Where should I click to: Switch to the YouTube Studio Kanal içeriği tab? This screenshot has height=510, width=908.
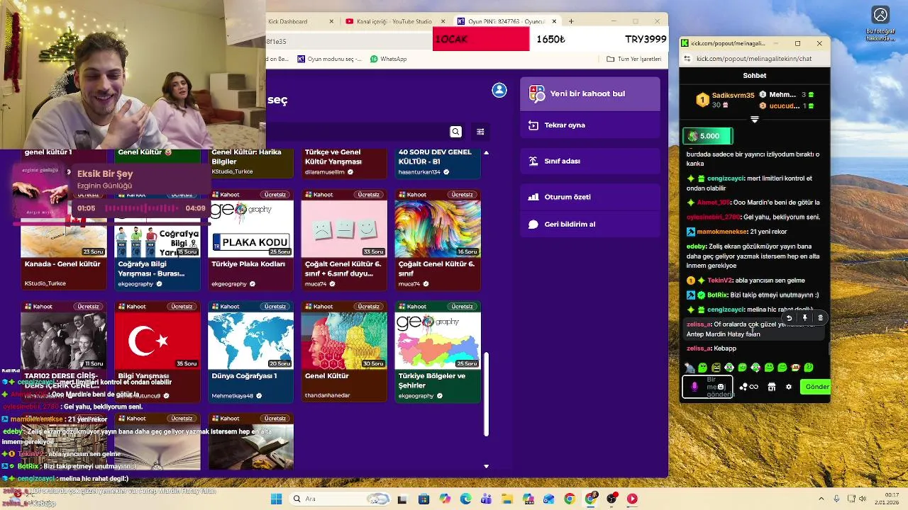394,21
